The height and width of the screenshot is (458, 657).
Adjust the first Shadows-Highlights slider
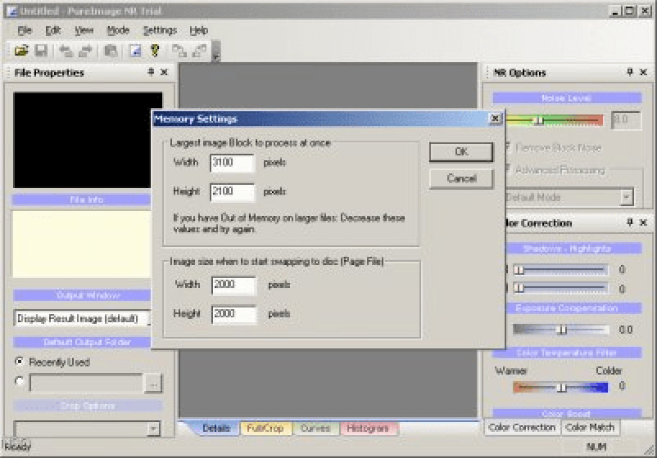[x=519, y=270]
